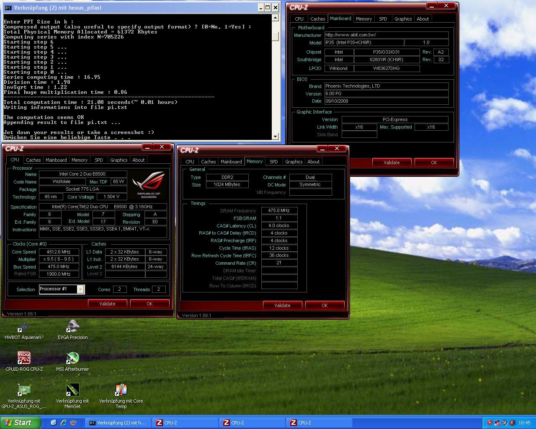Click the console vertical scrollbar thumb
The width and height of the screenshot is (536, 429).
click(275, 36)
